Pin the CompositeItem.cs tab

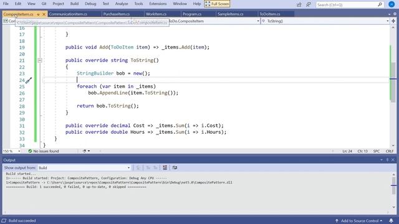38,14
